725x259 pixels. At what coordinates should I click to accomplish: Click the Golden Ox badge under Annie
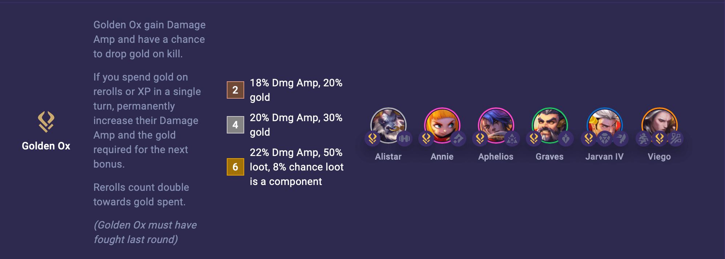(425, 138)
